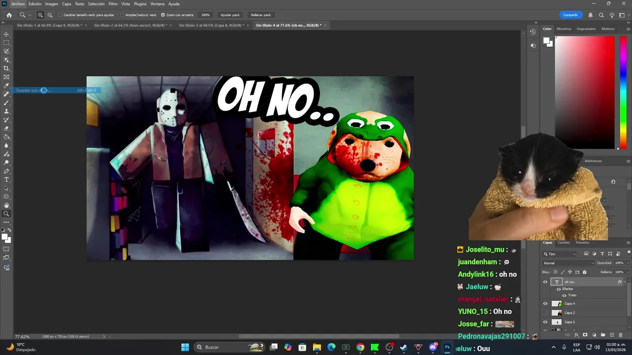The height and width of the screenshot is (355, 632).
Task: Open the Selección menu
Action: (96, 4)
